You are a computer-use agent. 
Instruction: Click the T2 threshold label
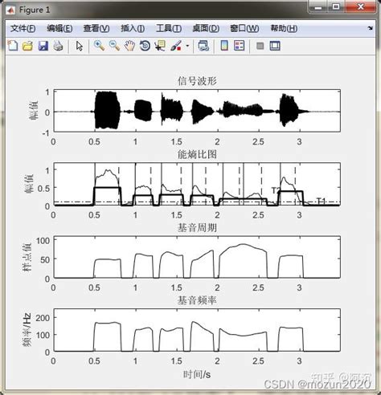pyautogui.click(x=276, y=190)
